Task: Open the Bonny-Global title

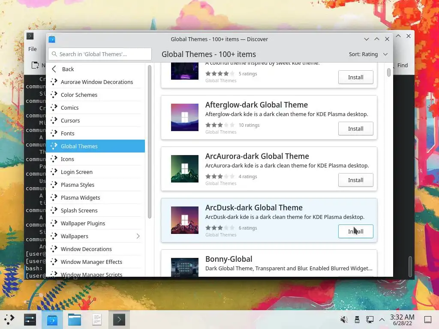Action: pos(229,259)
